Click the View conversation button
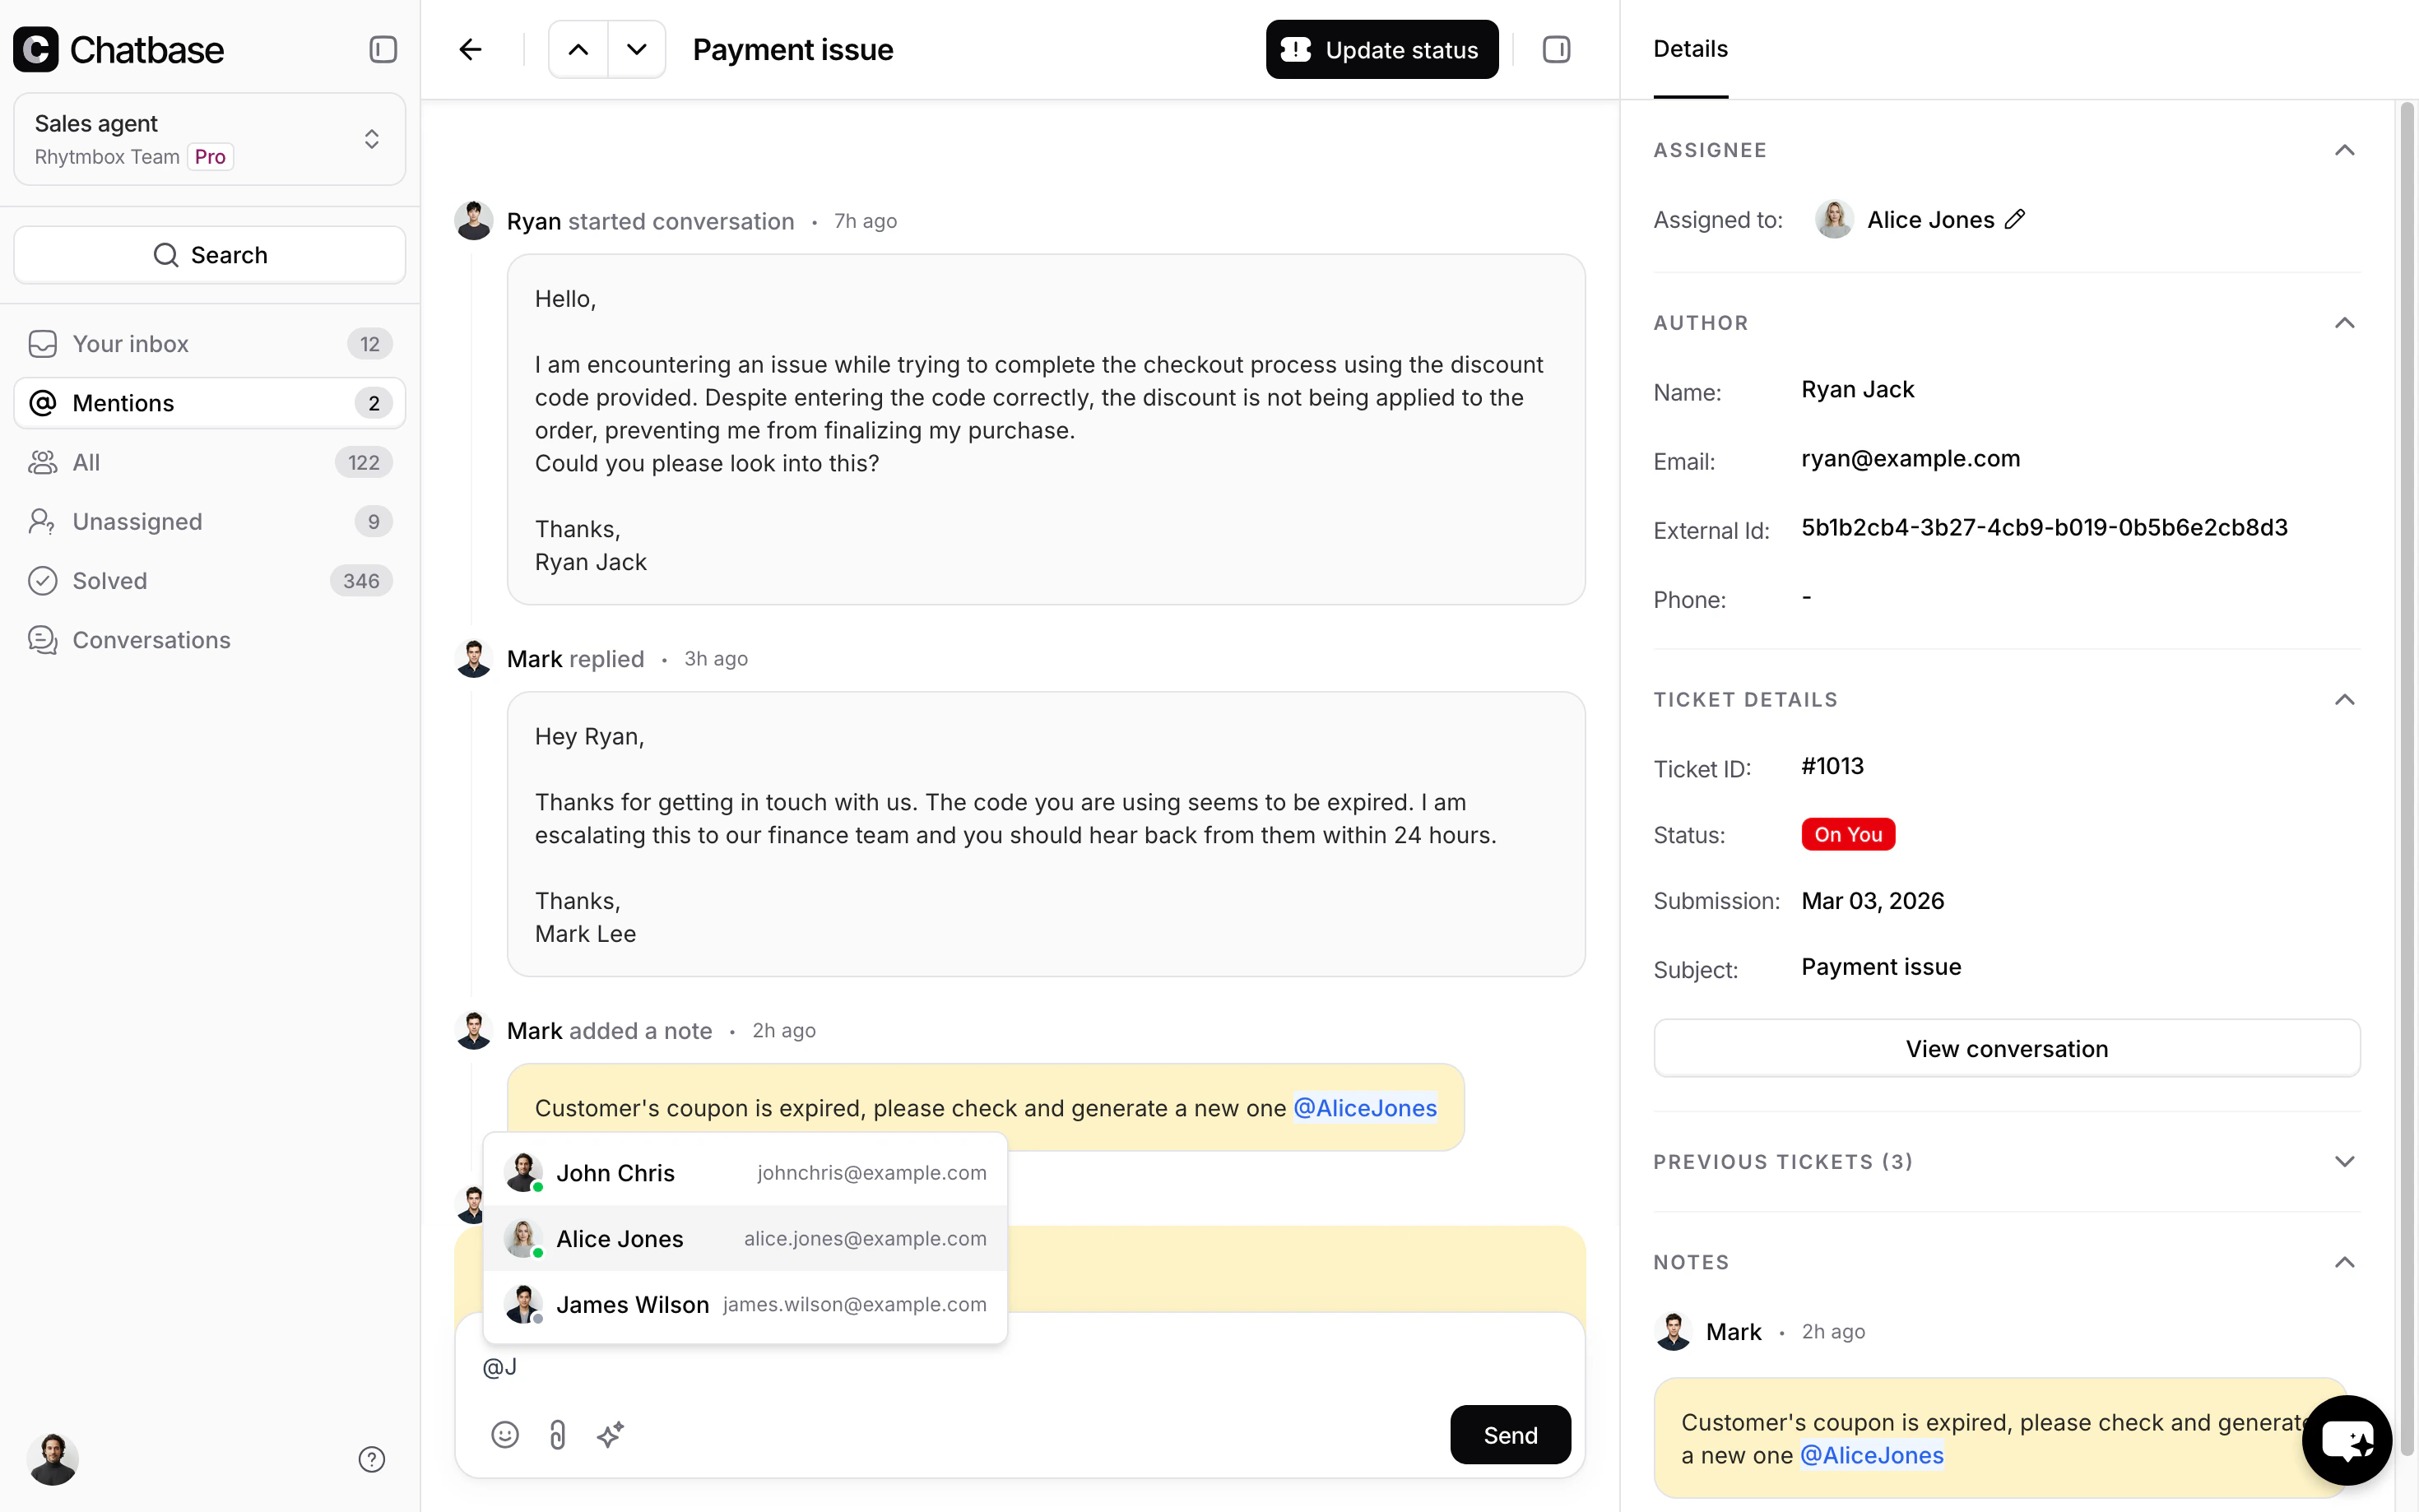 click(2006, 1048)
